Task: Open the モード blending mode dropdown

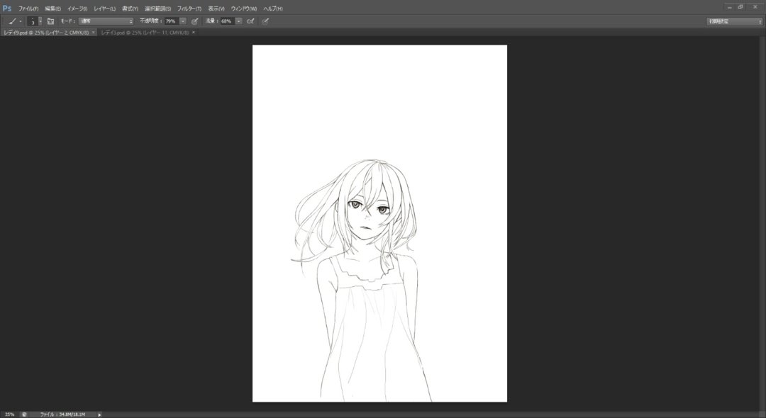Action: coord(106,21)
